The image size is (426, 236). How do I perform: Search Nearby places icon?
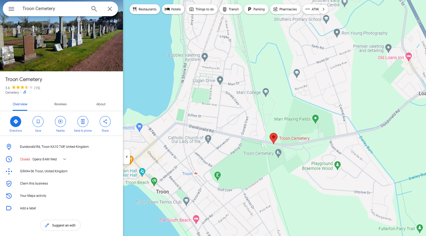tap(60, 122)
